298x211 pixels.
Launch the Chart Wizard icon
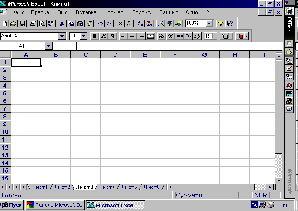click(x=161, y=24)
